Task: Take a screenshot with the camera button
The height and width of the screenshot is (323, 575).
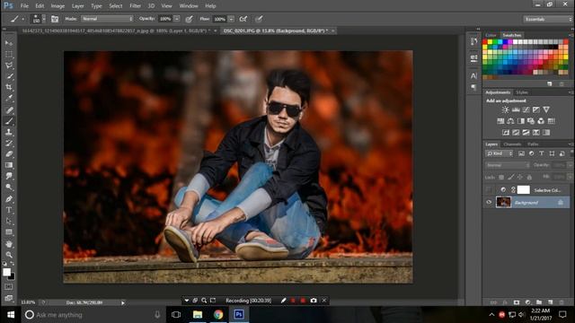Action: click(x=314, y=301)
